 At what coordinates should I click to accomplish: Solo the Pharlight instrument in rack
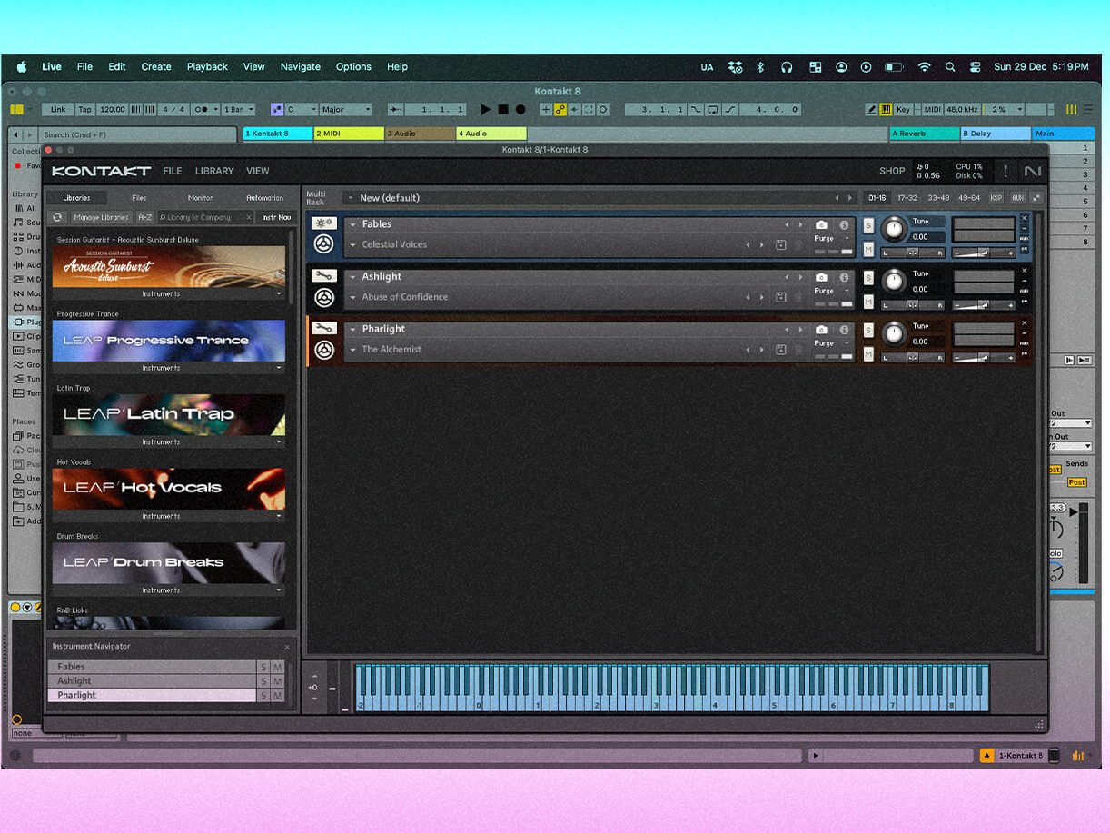click(x=868, y=331)
